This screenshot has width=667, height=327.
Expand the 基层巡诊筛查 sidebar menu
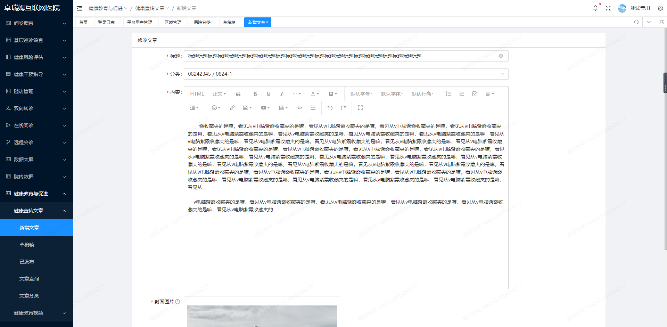coord(36,40)
